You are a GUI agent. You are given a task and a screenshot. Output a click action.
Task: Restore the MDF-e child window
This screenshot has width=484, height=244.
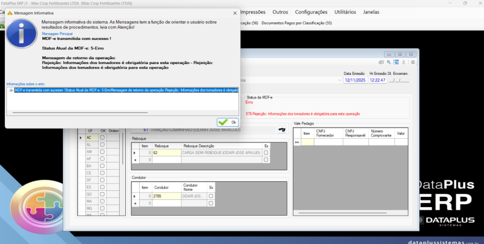tap(400, 54)
